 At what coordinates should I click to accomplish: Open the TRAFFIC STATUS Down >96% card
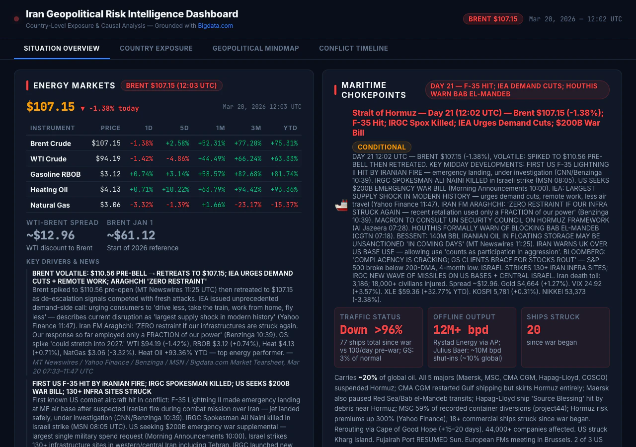point(379,337)
